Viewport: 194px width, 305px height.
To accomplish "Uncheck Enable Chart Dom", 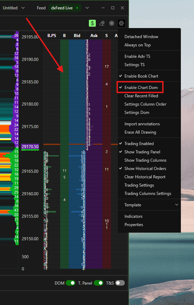I will coord(149,88).
